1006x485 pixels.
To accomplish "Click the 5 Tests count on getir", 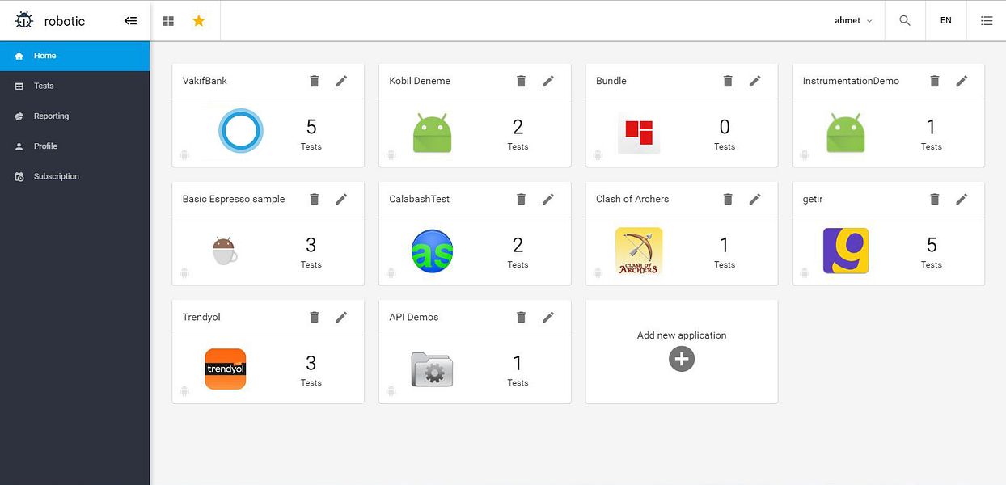I will click(932, 252).
